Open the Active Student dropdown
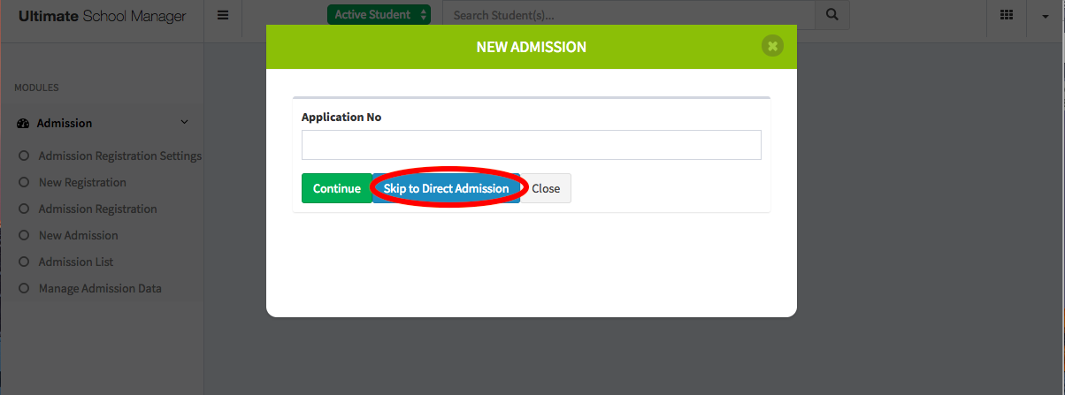1065x395 pixels. [x=379, y=15]
